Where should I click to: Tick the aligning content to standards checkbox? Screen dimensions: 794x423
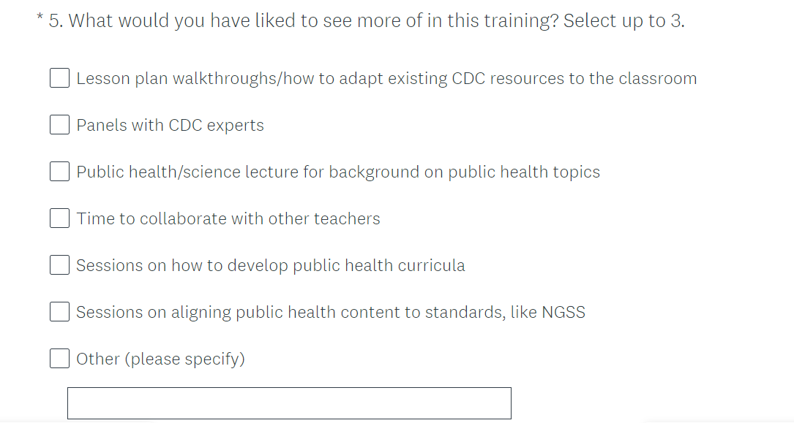[x=60, y=312]
